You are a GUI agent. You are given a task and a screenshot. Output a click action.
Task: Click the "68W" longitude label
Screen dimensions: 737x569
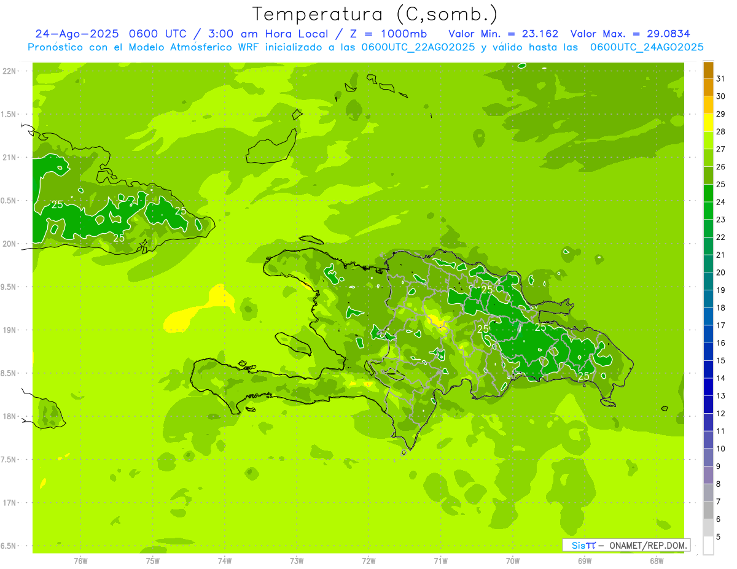pyautogui.click(x=657, y=560)
